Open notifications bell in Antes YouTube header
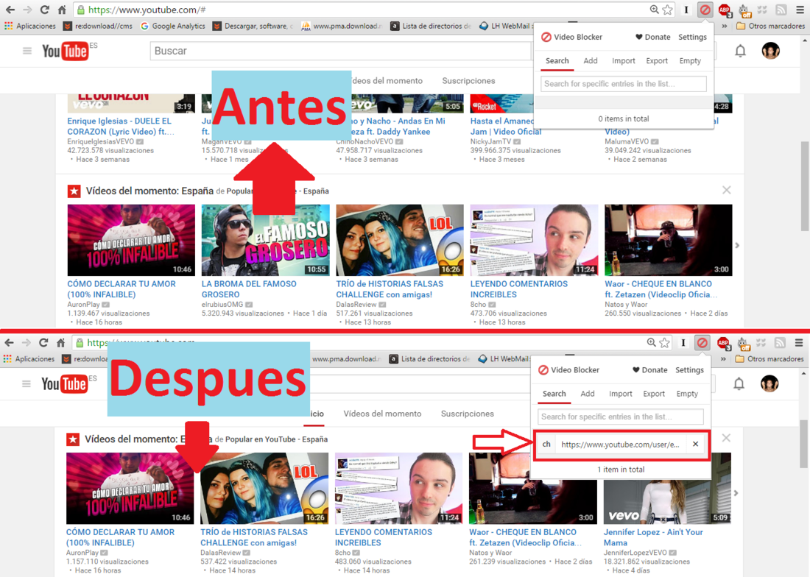Image resolution: width=810 pixels, height=577 pixels. coord(740,51)
